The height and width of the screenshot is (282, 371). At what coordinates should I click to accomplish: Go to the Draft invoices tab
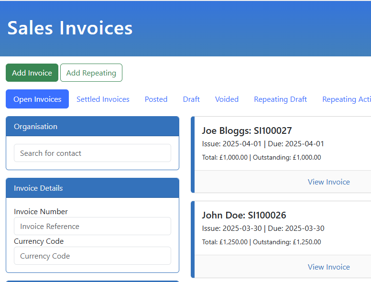coord(191,99)
